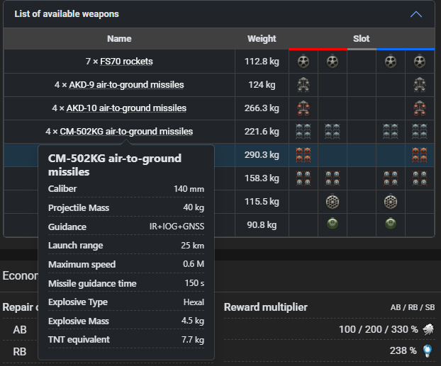
Task: Select FS70 rocket pod icon in second slot
Action: tap(332, 62)
